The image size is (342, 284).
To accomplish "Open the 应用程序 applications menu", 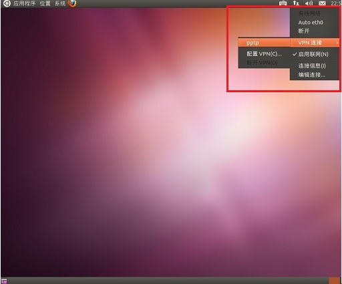I will point(24,3).
